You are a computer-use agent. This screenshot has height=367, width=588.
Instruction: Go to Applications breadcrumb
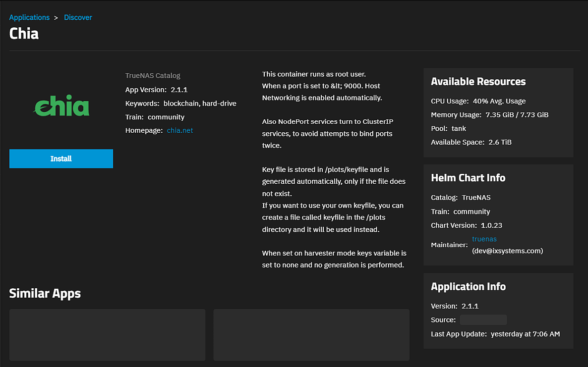point(29,17)
